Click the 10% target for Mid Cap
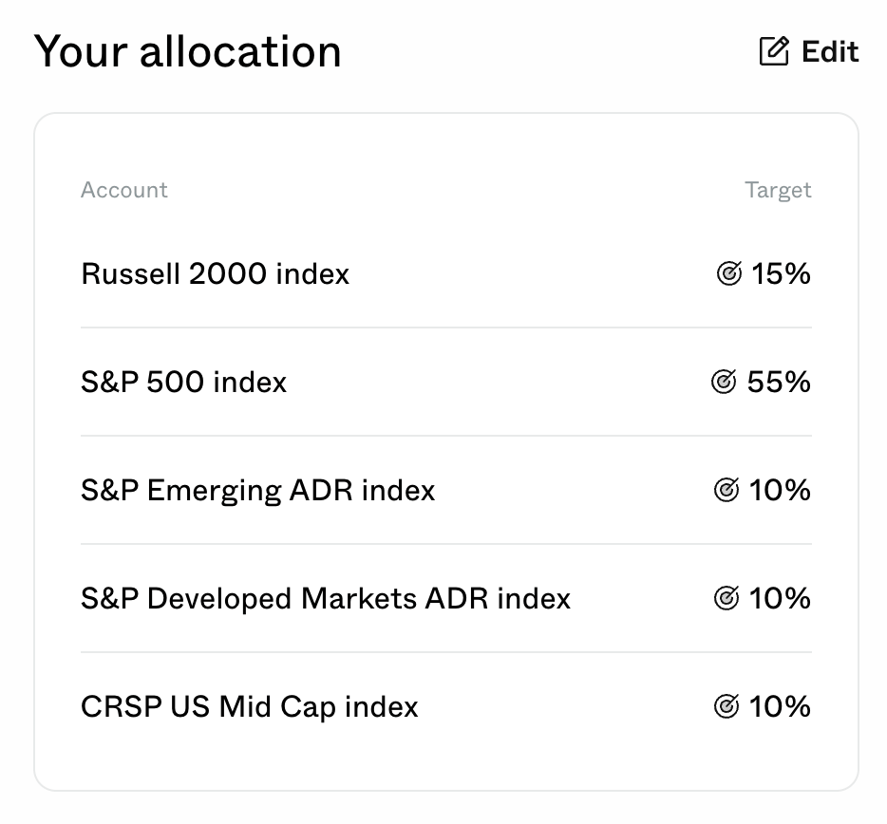The width and height of the screenshot is (887, 824). pyautogui.click(x=780, y=706)
